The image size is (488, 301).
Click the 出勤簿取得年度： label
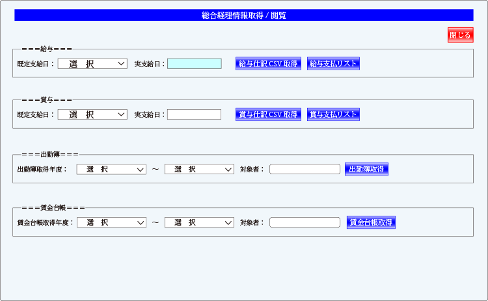click(42, 170)
